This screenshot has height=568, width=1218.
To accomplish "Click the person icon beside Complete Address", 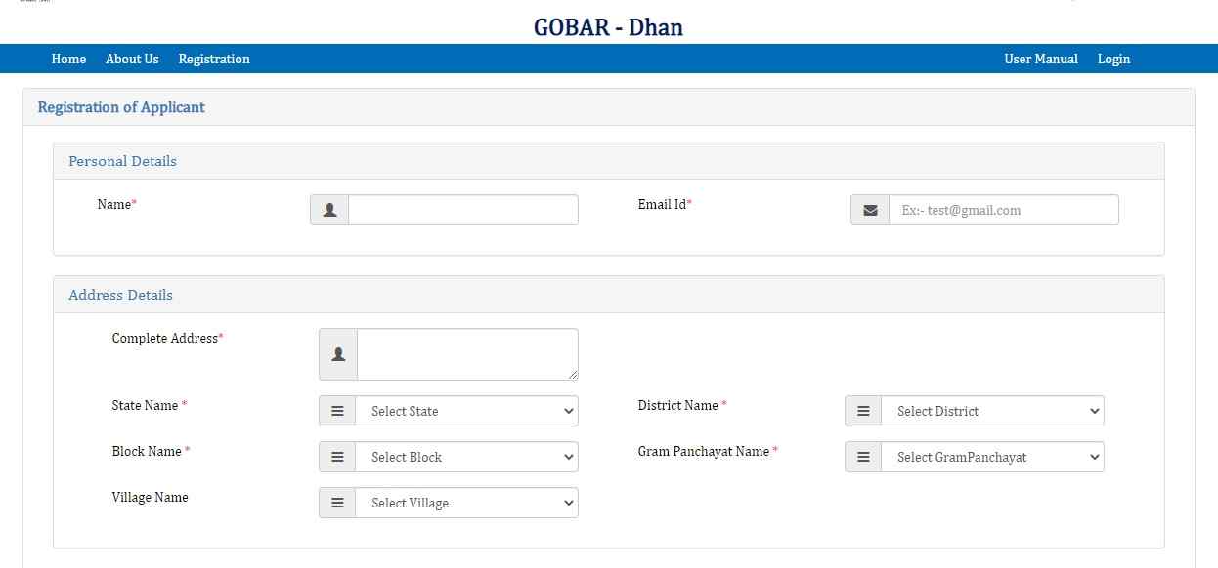I will pos(337,353).
